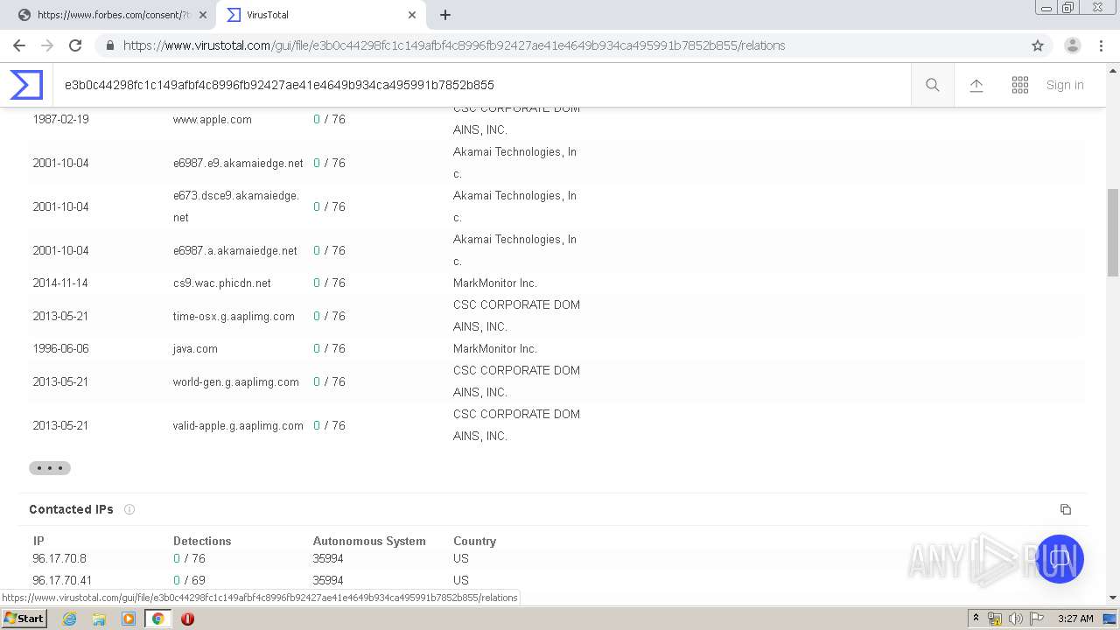Open e673.dsce9.akamaiedge.net domain
The width and height of the screenshot is (1120, 630).
pos(236,206)
